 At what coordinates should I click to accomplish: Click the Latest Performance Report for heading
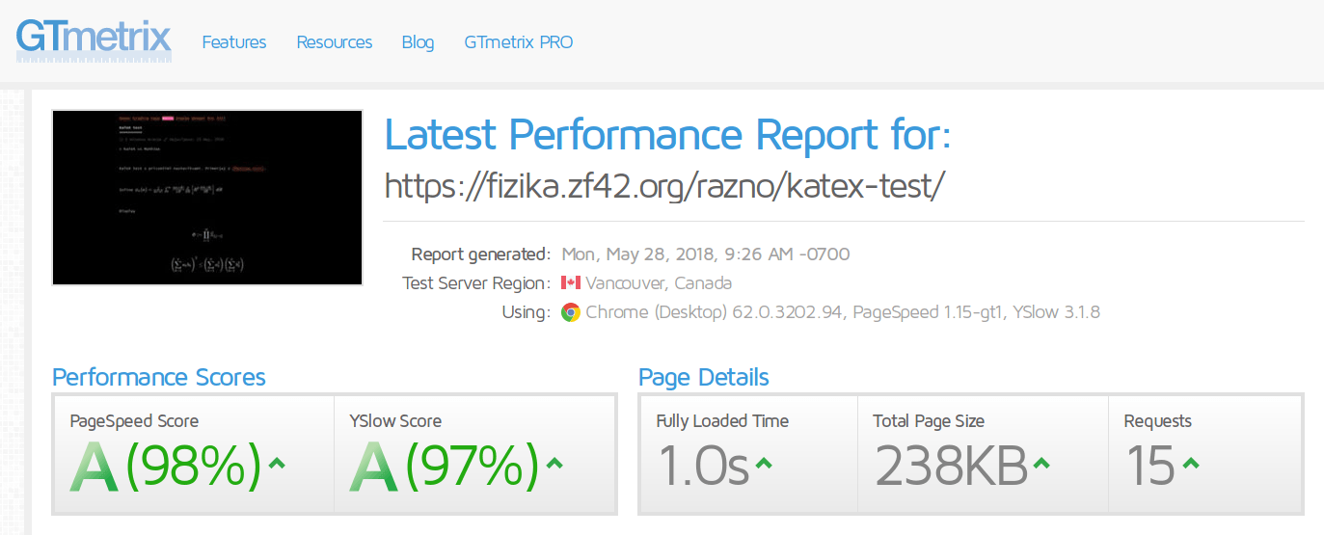(x=667, y=134)
